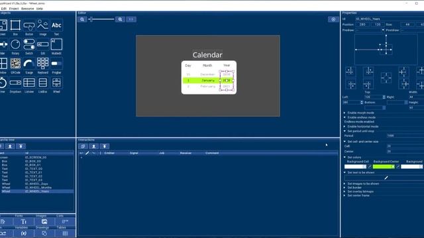Open the Edit menu
Image resolution: width=424 pixels, height=238 pixels.
(3, 9)
